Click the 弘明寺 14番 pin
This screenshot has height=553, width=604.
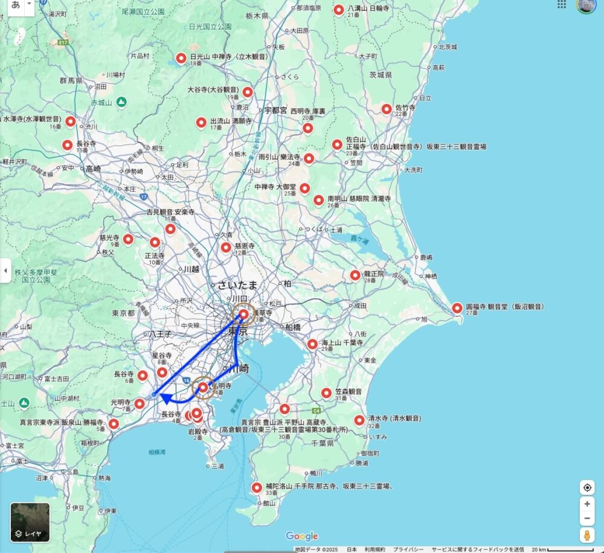click(x=203, y=388)
